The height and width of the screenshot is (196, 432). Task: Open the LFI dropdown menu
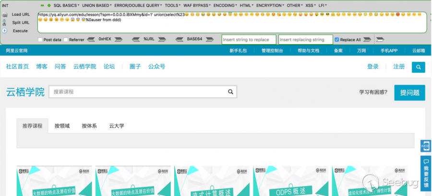(323, 5)
